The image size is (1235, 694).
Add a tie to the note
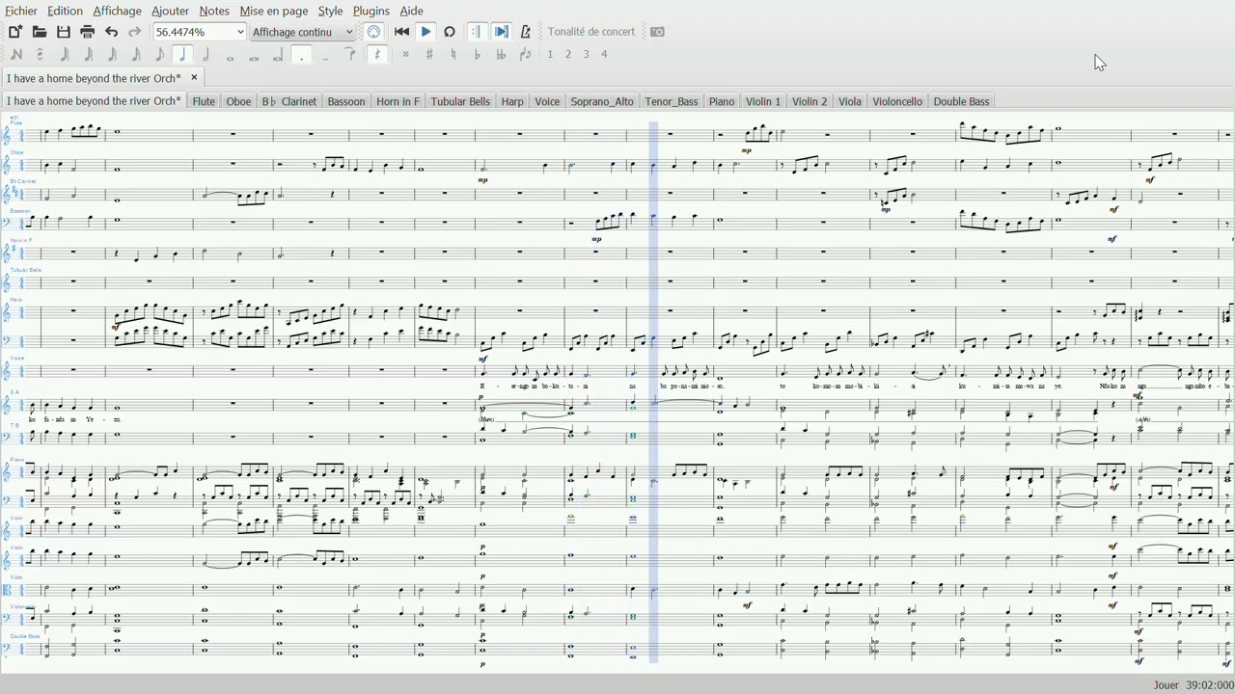point(351,55)
